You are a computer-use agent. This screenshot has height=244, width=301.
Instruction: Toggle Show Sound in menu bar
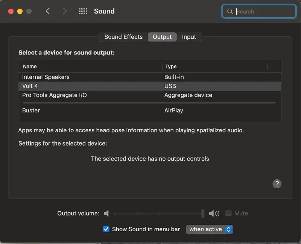coord(106,229)
